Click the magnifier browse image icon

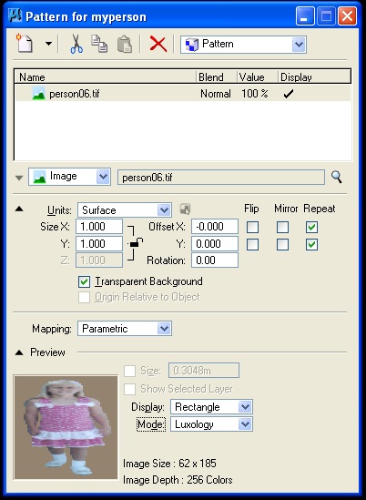coord(336,177)
